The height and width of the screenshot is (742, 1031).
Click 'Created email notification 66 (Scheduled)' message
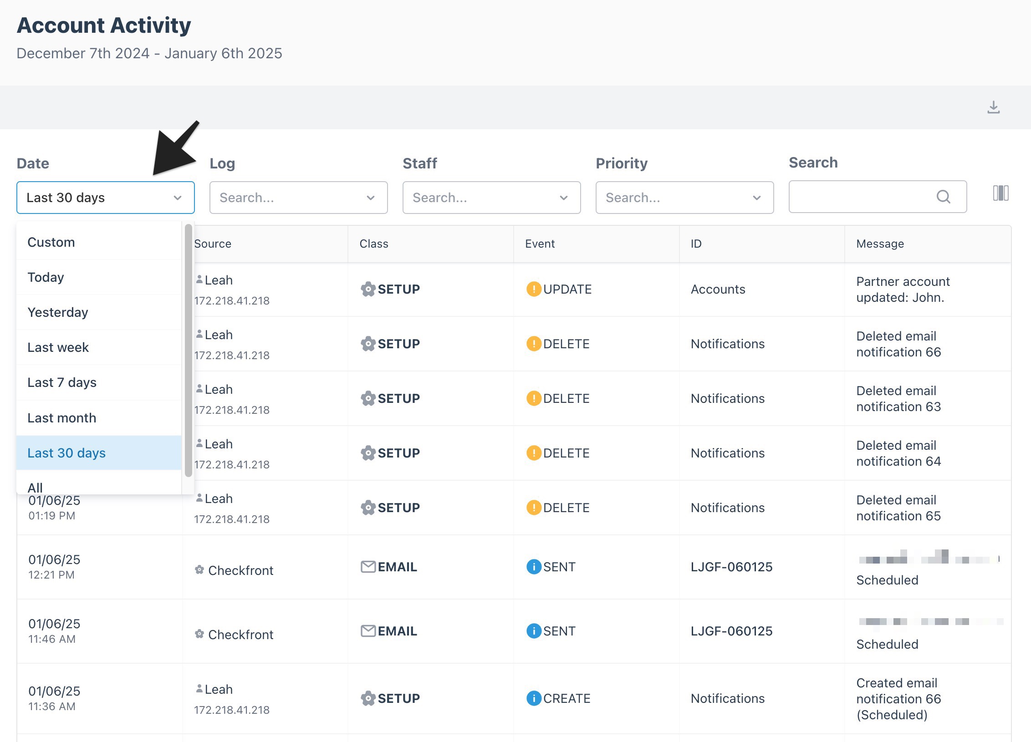pyautogui.click(x=898, y=699)
